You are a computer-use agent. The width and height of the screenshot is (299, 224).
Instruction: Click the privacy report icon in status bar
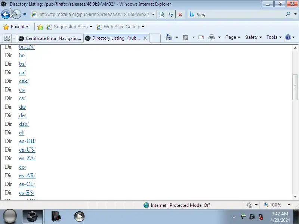(249, 205)
